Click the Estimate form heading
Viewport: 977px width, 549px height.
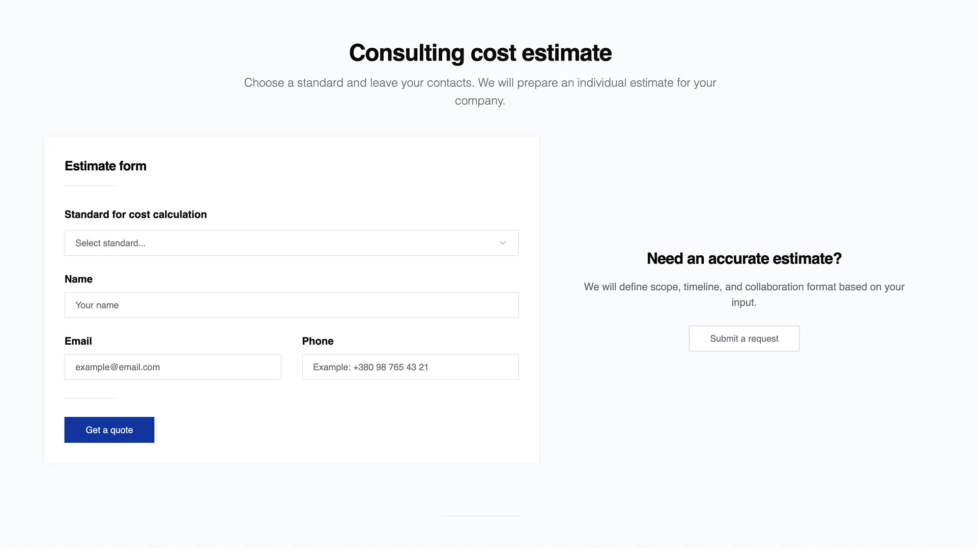(105, 166)
